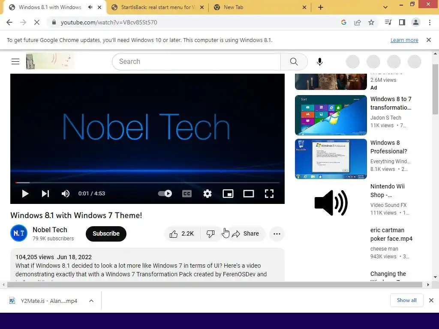439x329 pixels.
Task: Close the StartIsBack tab
Action: pyautogui.click(x=202, y=8)
